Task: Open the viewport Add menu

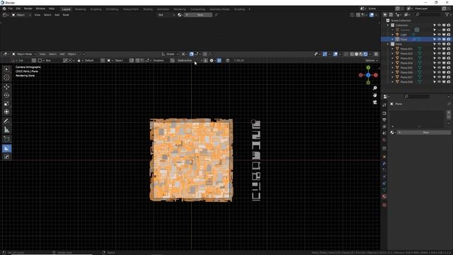Action: 62,54
